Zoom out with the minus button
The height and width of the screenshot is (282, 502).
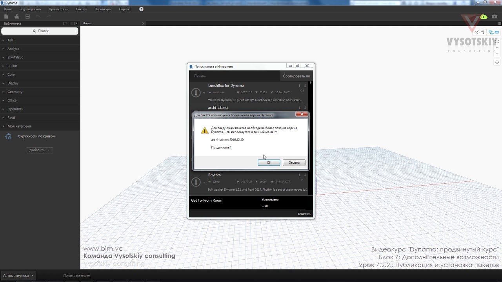[497, 54]
